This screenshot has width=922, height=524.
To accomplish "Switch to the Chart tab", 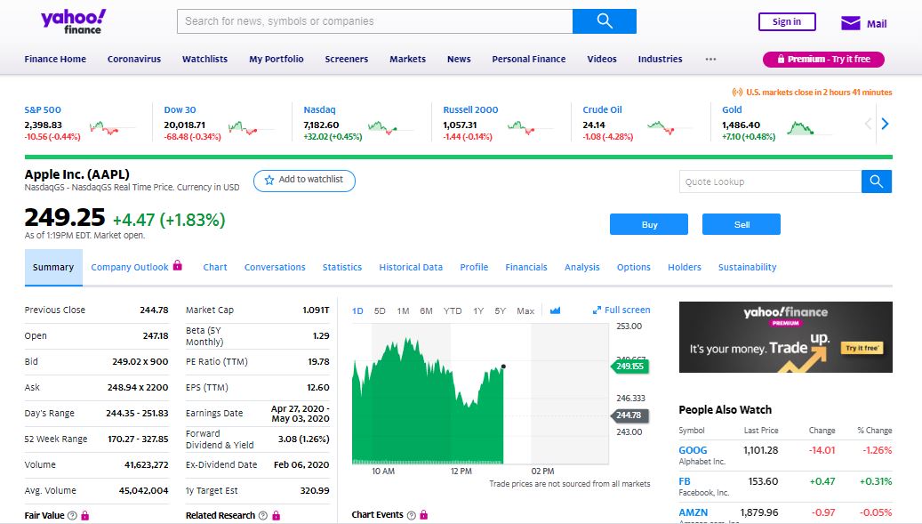I will pos(215,267).
